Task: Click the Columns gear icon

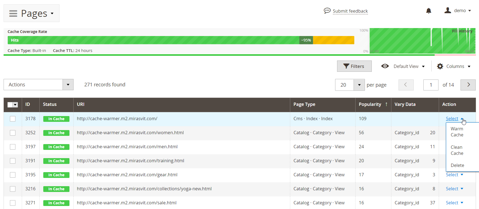Action: pyautogui.click(x=440, y=66)
